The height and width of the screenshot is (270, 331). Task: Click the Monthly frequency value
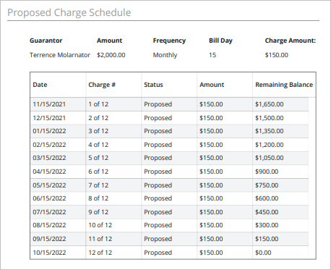click(x=165, y=55)
